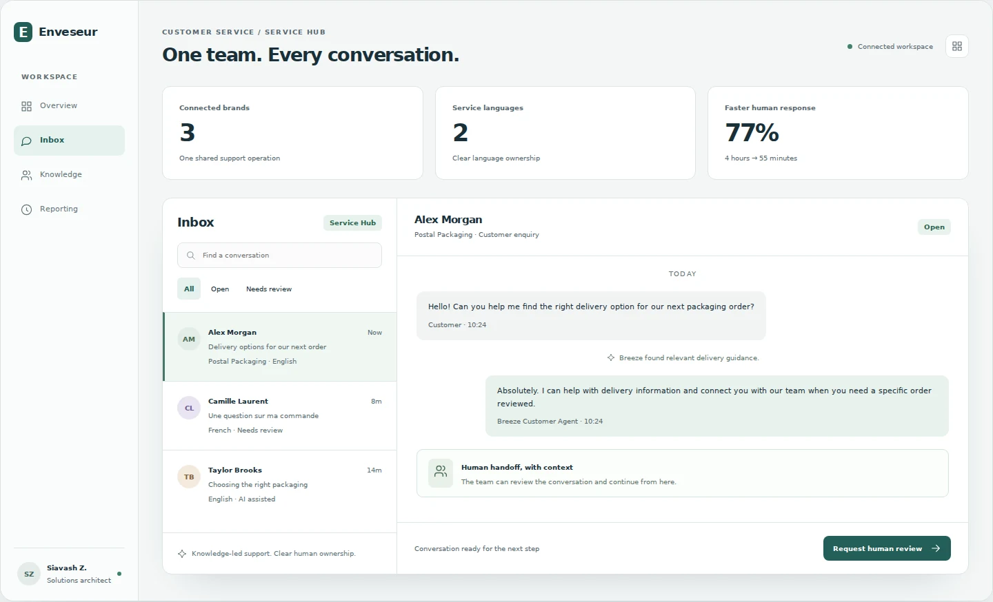Click 'Conversation ready for the next step' text

tap(477, 549)
